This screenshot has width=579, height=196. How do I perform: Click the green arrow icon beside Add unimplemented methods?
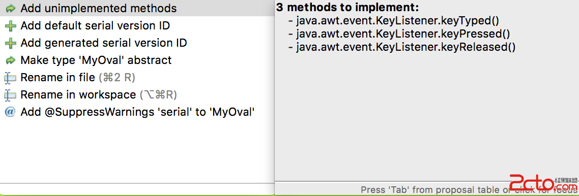pyautogui.click(x=11, y=8)
